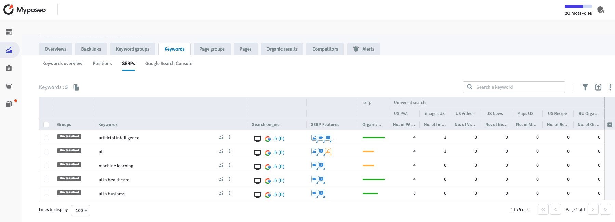This screenshot has height=222, width=615.
Task: Copy keywords using the clipboard icon beside Keywords : 5
Action: pos(76,87)
